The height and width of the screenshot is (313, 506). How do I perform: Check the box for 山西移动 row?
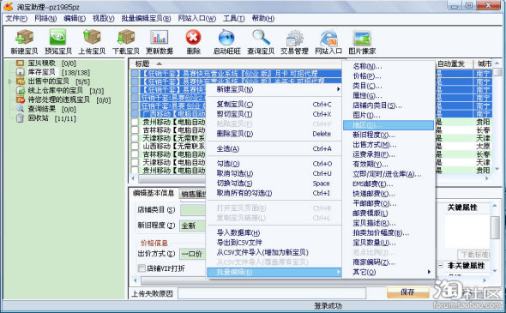click(135, 146)
